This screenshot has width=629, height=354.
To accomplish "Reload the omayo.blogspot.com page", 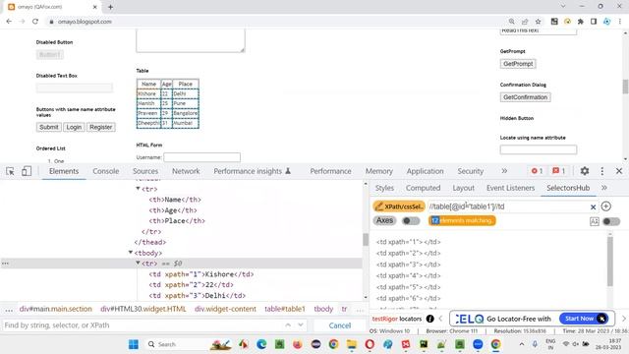I will coord(35,22).
